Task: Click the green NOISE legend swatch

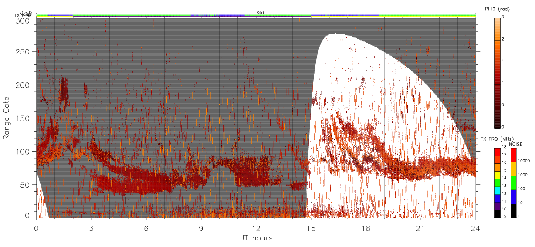Action: (x=513, y=183)
